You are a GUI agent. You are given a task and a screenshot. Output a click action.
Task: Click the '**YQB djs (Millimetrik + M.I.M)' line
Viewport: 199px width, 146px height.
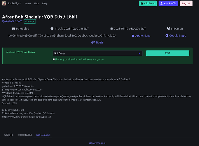click(18, 93)
